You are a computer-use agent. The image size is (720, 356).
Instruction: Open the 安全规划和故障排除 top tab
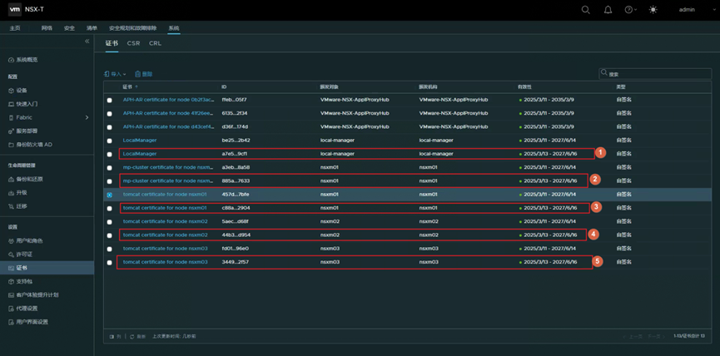click(132, 28)
